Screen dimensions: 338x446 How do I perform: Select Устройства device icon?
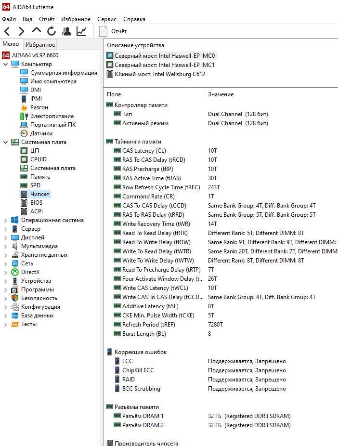(15, 281)
